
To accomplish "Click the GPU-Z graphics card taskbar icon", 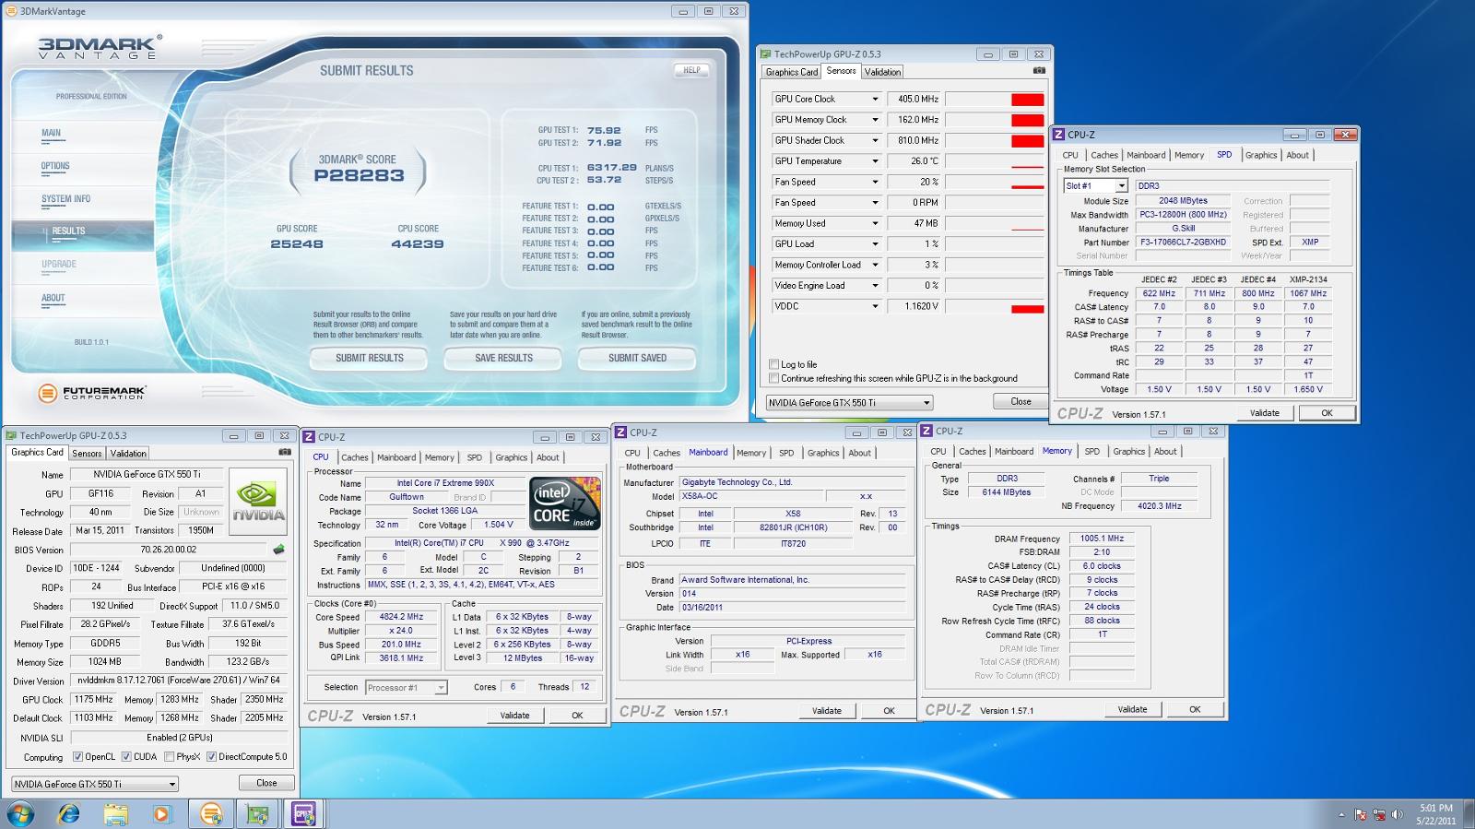I will coord(257,813).
